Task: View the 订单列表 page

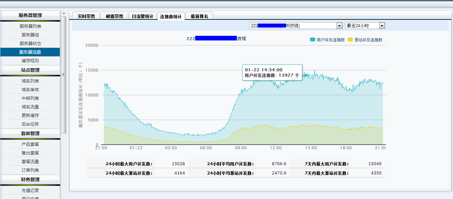Action: pos(30,170)
